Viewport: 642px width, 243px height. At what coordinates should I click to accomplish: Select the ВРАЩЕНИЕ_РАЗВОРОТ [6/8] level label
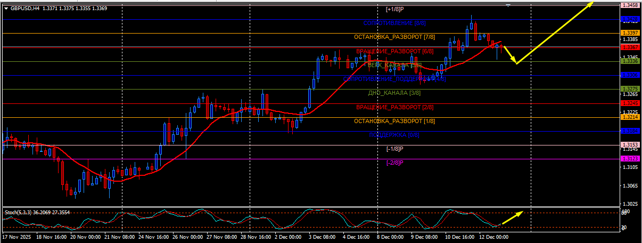coord(394,51)
